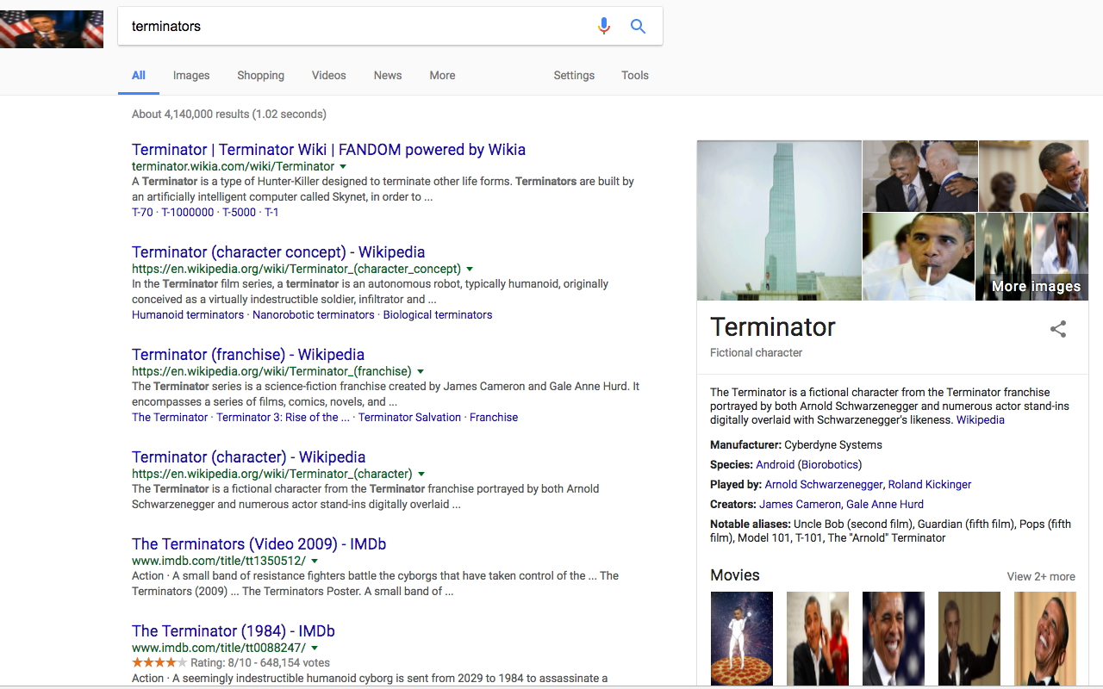
Task: Expand dropdown arrow next to Terminator_(character_concept) URL
Action: coord(470,270)
